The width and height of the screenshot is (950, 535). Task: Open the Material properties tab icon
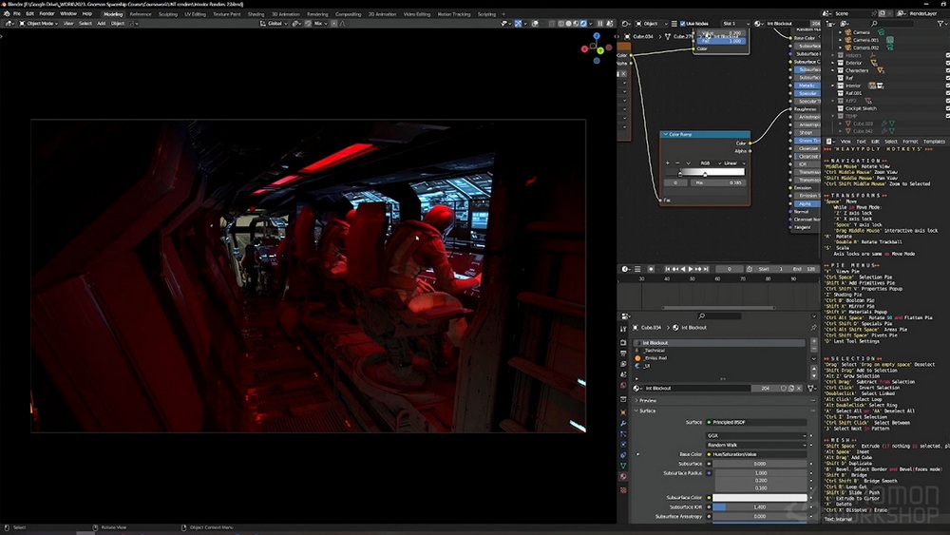tap(623, 477)
